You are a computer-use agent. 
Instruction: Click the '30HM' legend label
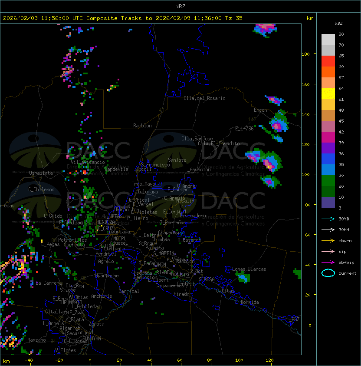(x=344, y=230)
